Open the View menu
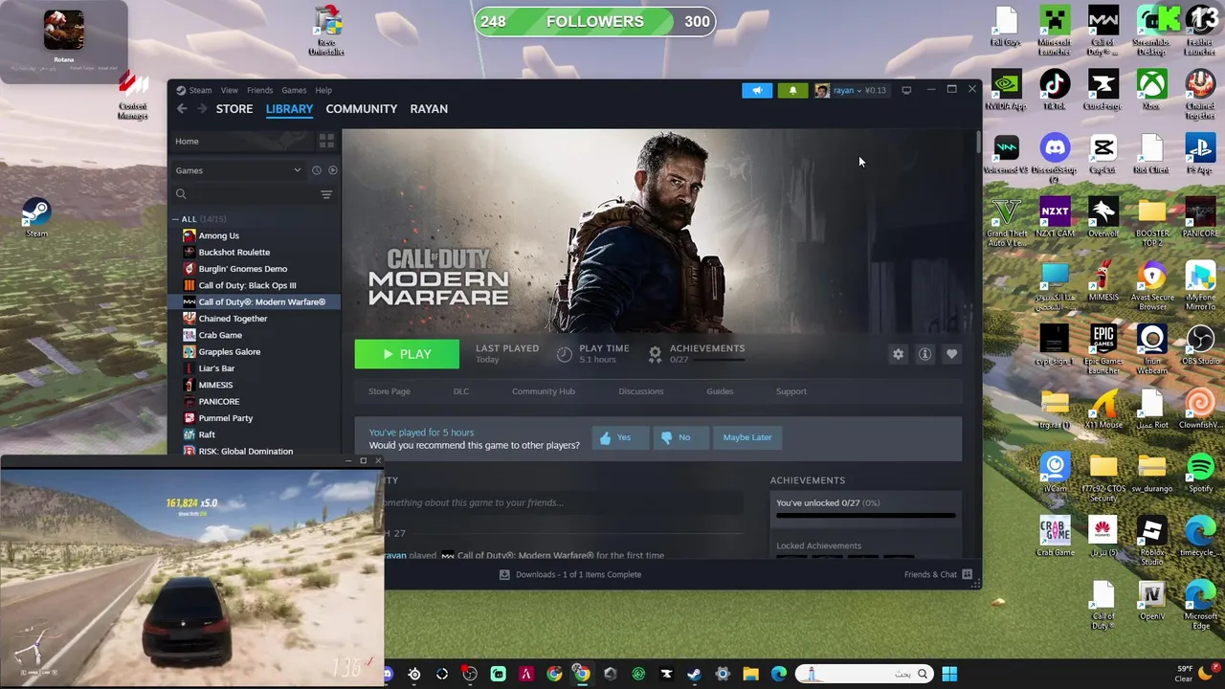The height and width of the screenshot is (689, 1225). (x=230, y=91)
